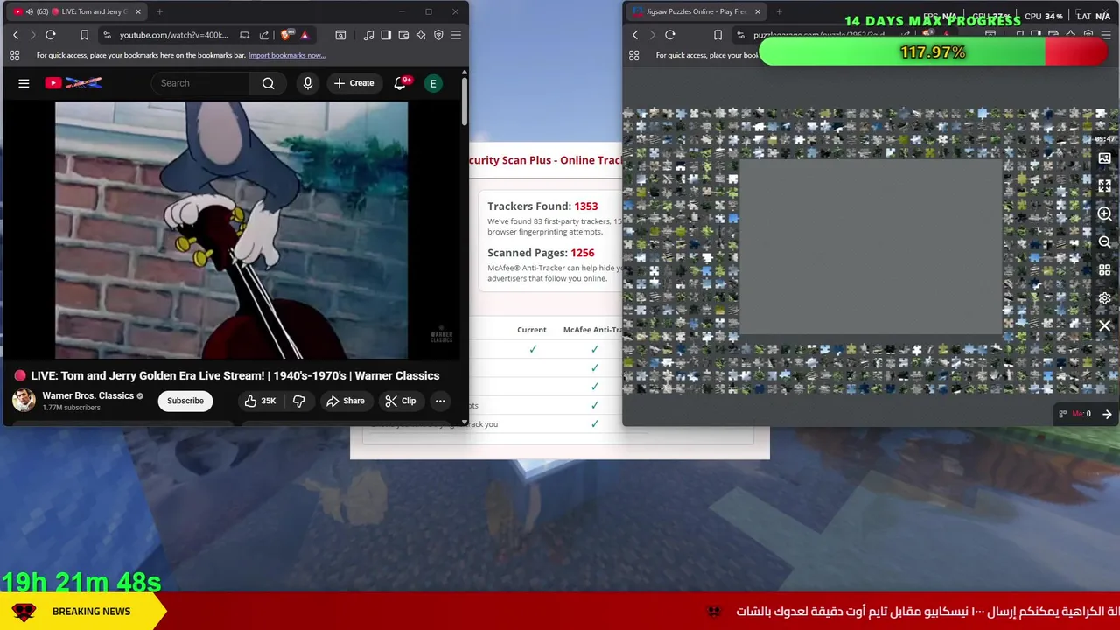Open a new tab in puzzle window

click(x=779, y=11)
